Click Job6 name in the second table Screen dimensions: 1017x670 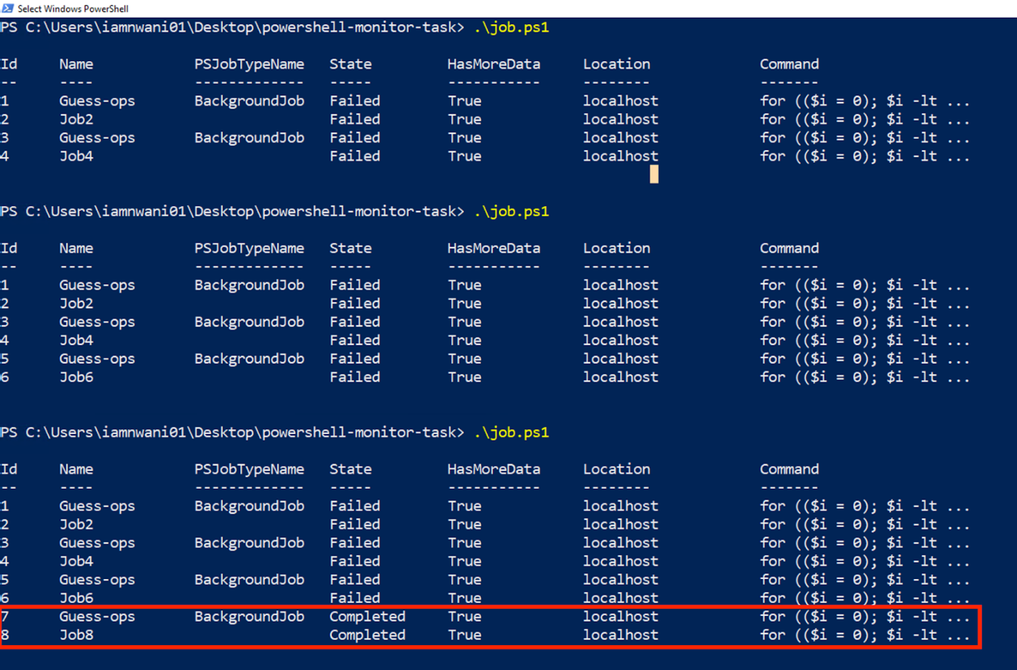coord(76,377)
